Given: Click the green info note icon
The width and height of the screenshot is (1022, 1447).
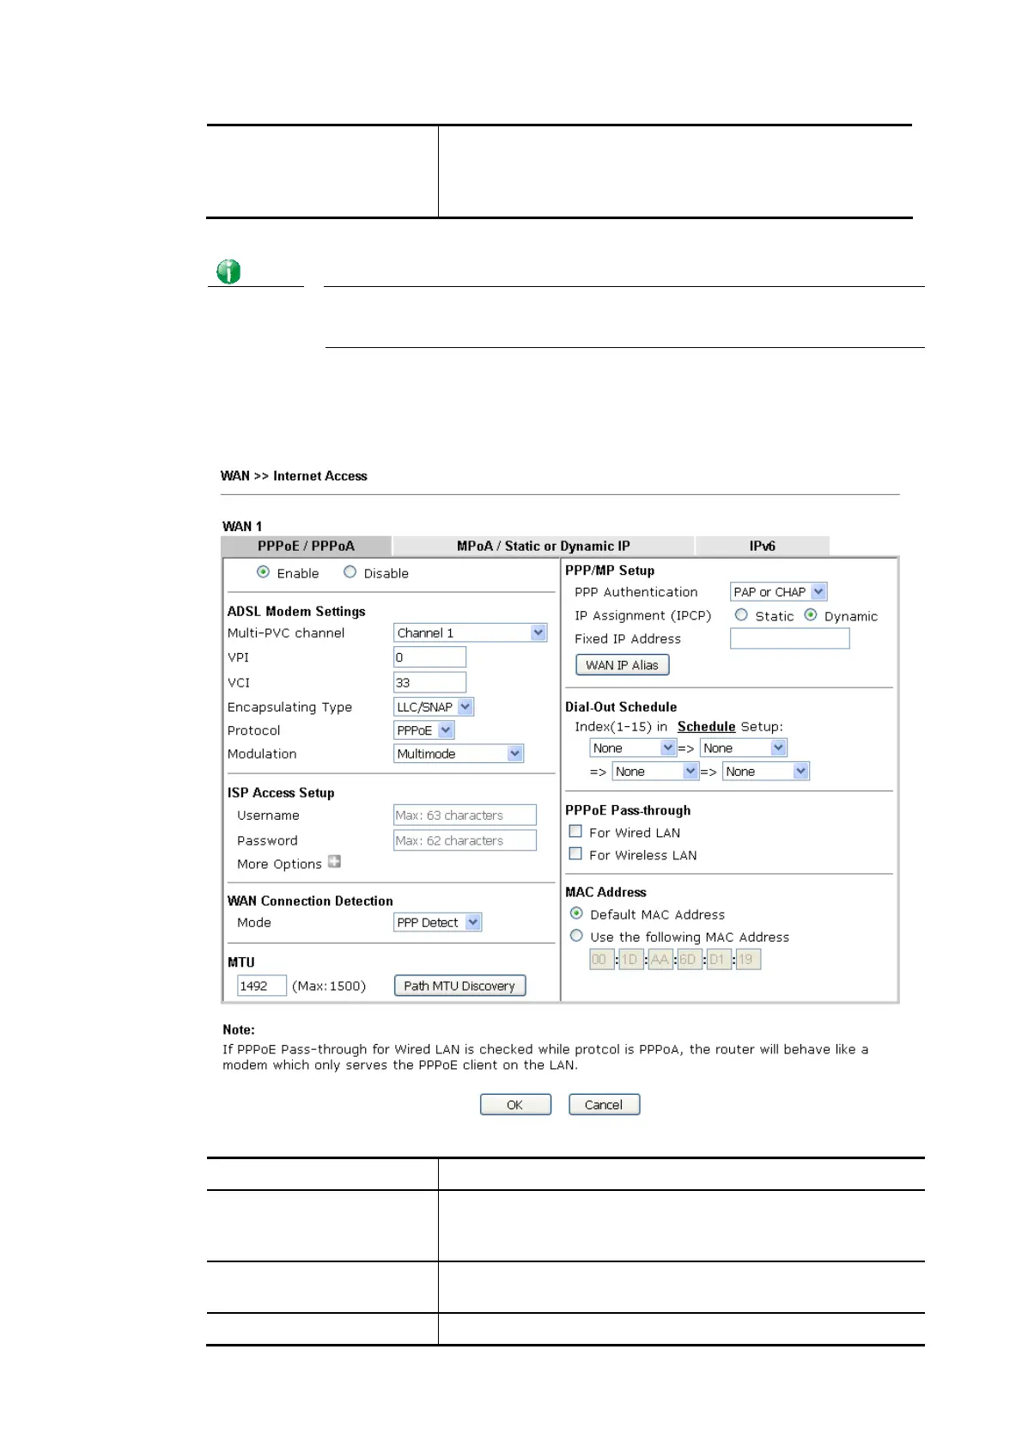Looking at the screenshot, I should 228,272.
